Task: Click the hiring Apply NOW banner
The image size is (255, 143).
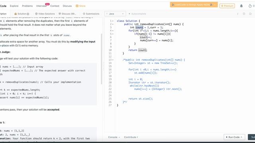Action: coord(194,5)
